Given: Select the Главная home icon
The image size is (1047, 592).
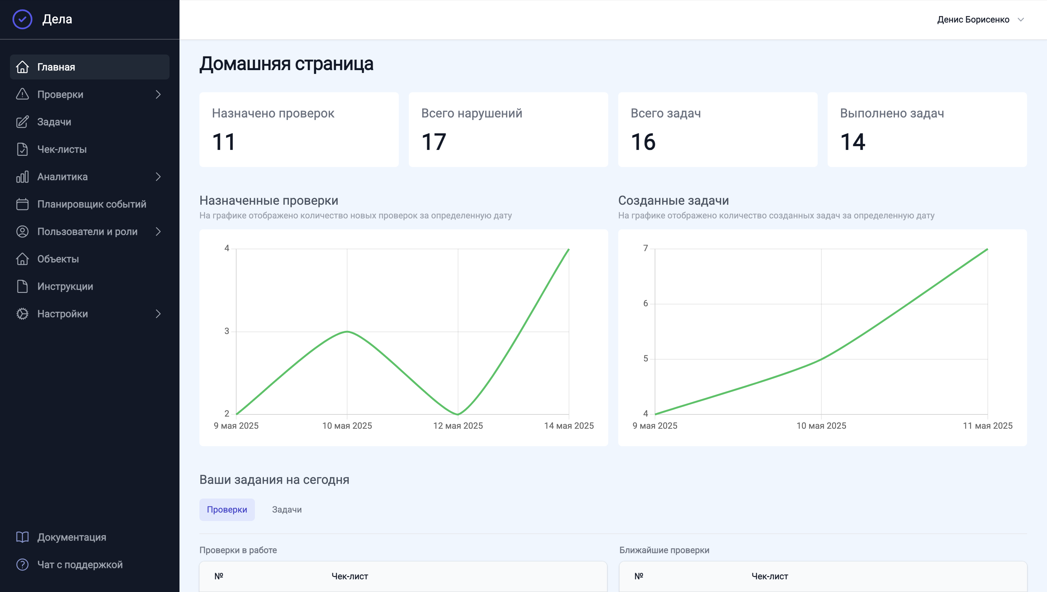Looking at the screenshot, I should click(x=22, y=67).
